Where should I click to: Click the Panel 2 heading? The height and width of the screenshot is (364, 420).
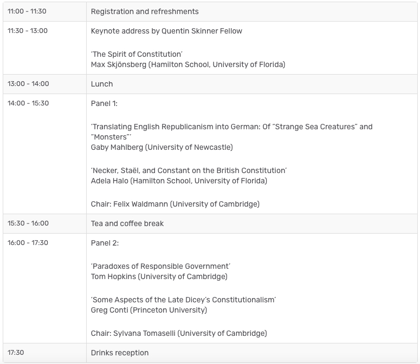(105, 243)
